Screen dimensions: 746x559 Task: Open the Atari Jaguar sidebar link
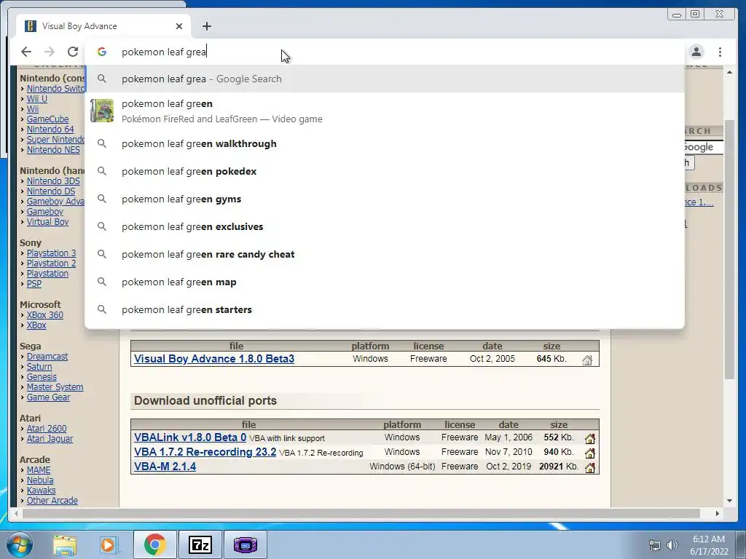pos(50,439)
